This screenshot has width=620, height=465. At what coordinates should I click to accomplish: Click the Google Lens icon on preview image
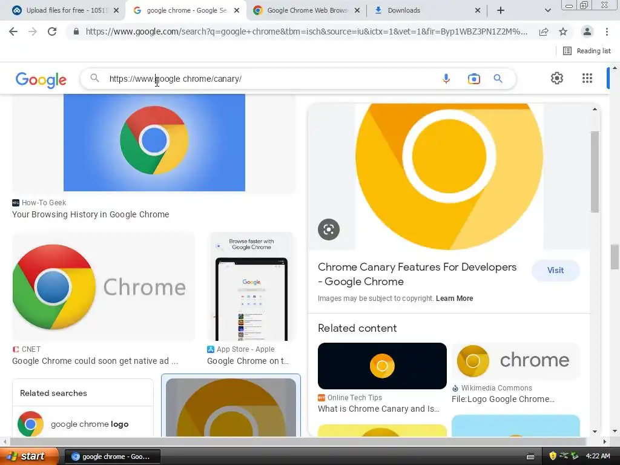tap(329, 229)
